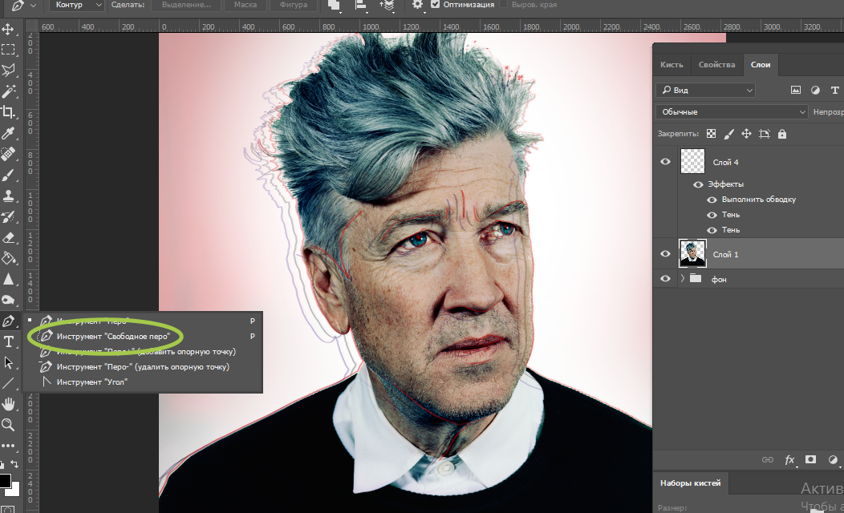Select the Eraser tool
Image resolution: width=844 pixels, height=513 pixels.
[8, 238]
